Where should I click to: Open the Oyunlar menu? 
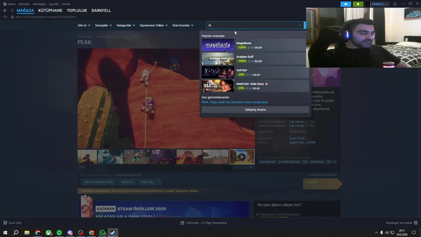pos(54,4)
